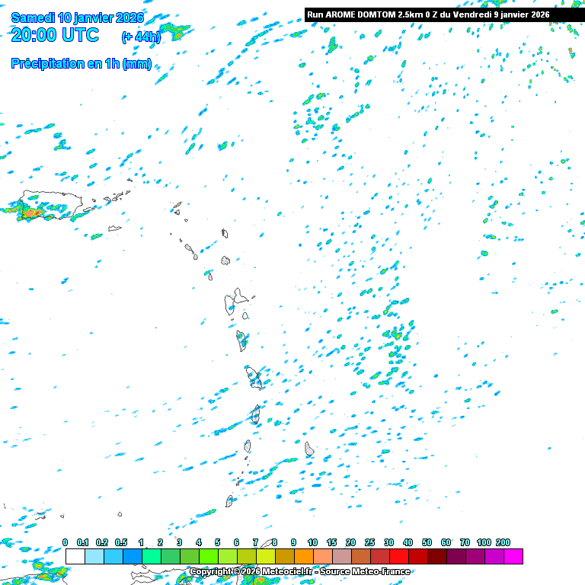Click the bright magenta 200 mm legend swatch

[513, 557]
